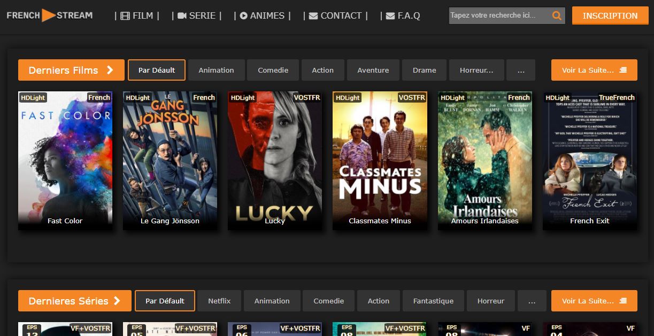654x336 pixels.
Task: Select the Par Déault films filter
Action: (x=157, y=70)
